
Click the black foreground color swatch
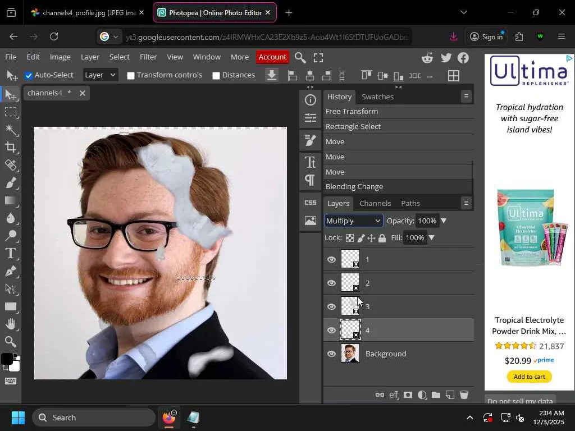(x=6, y=359)
